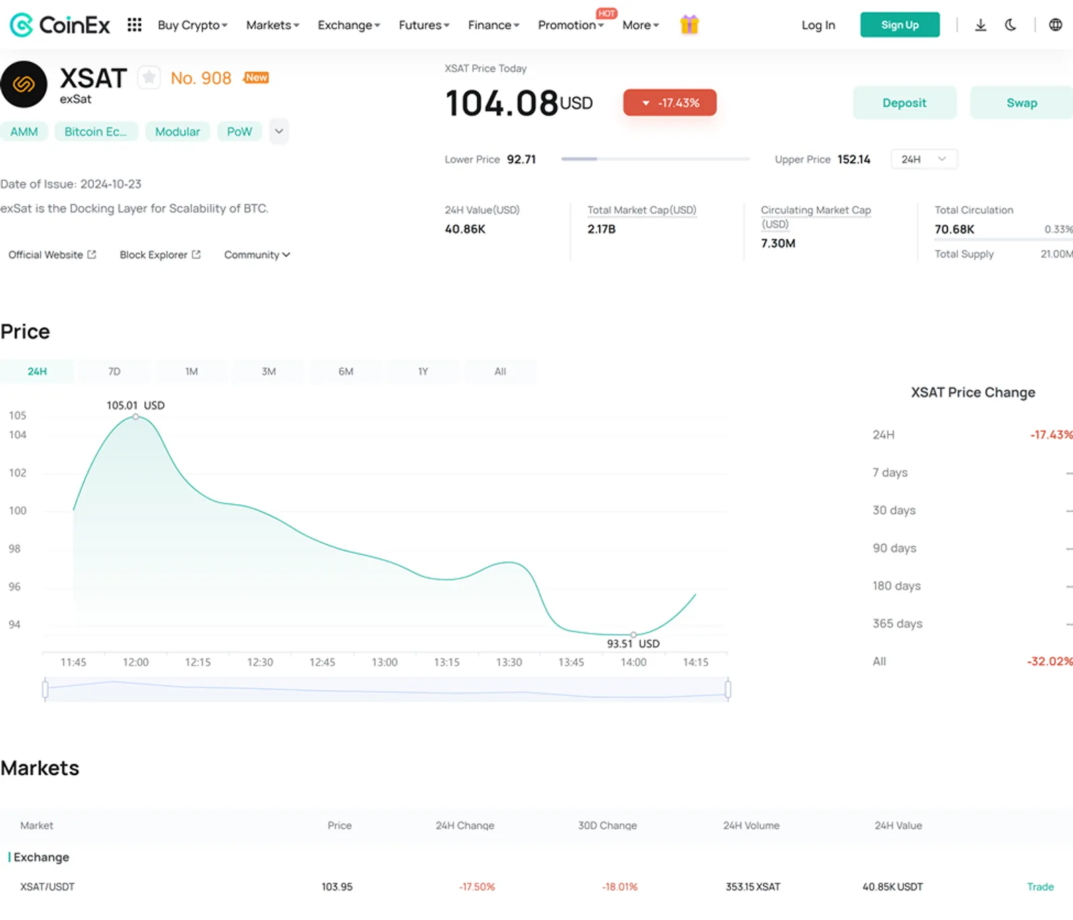Open the gift box rewards icon
Screen dimensions: 1073x920
click(689, 25)
